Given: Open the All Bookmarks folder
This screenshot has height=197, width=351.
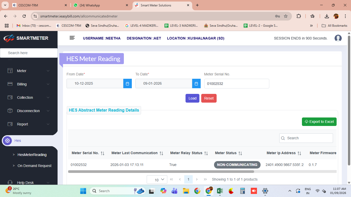Looking at the screenshot, I should [x=335, y=26].
